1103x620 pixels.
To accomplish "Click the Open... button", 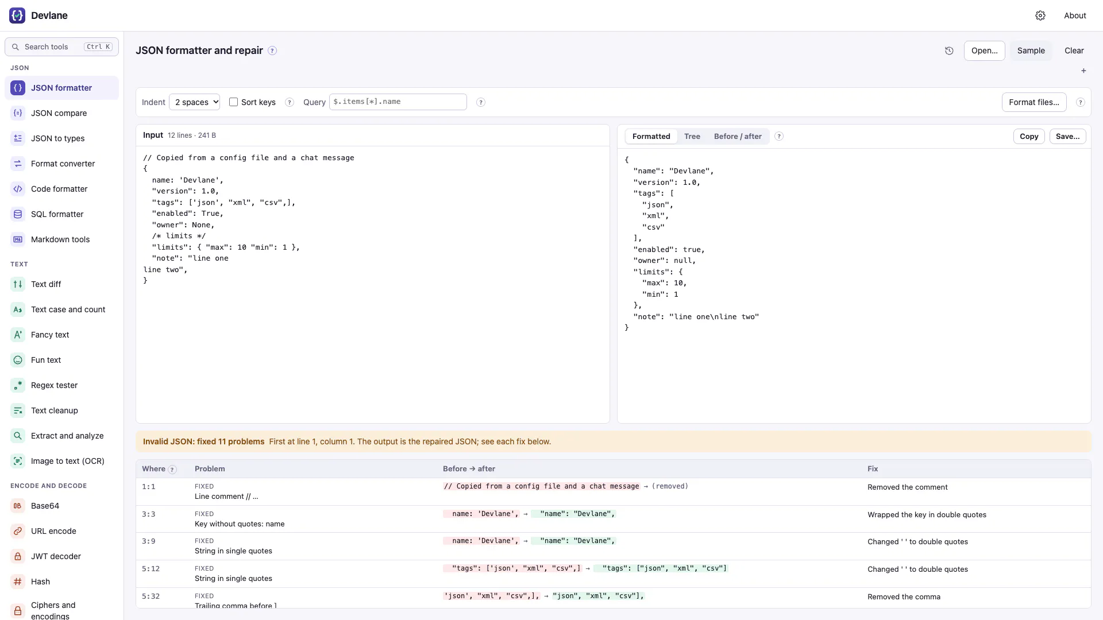I will pos(984,51).
